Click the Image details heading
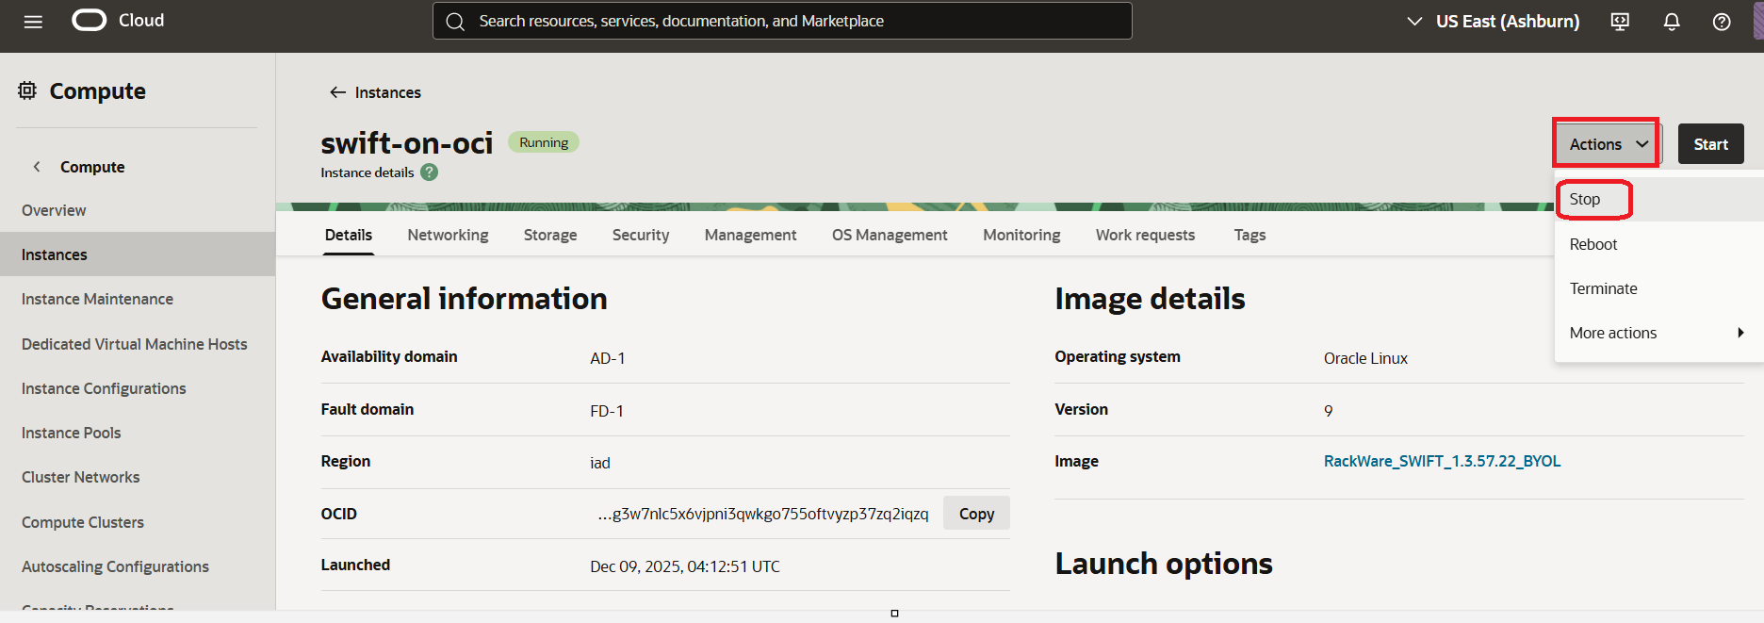Image resolution: width=1764 pixels, height=623 pixels. tap(1150, 299)
